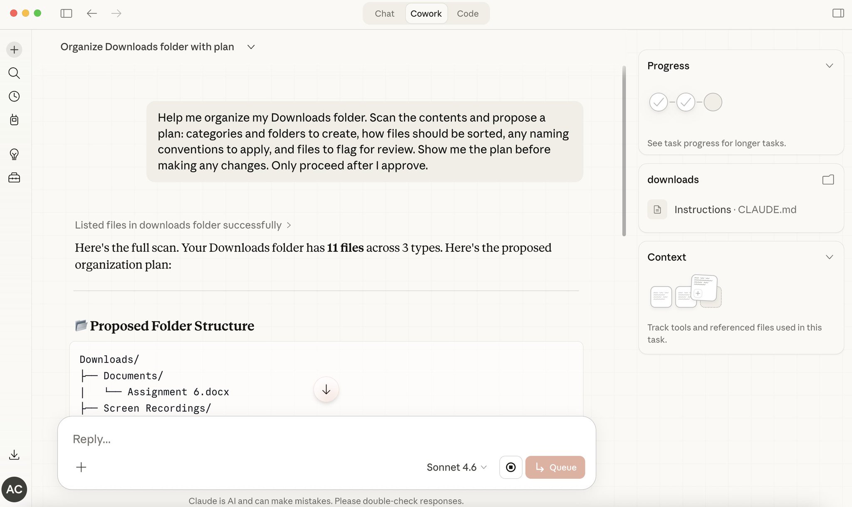Viewport: 852px width, 507px height.
Task: Switch to the Code tab
Action: [468, 13]
